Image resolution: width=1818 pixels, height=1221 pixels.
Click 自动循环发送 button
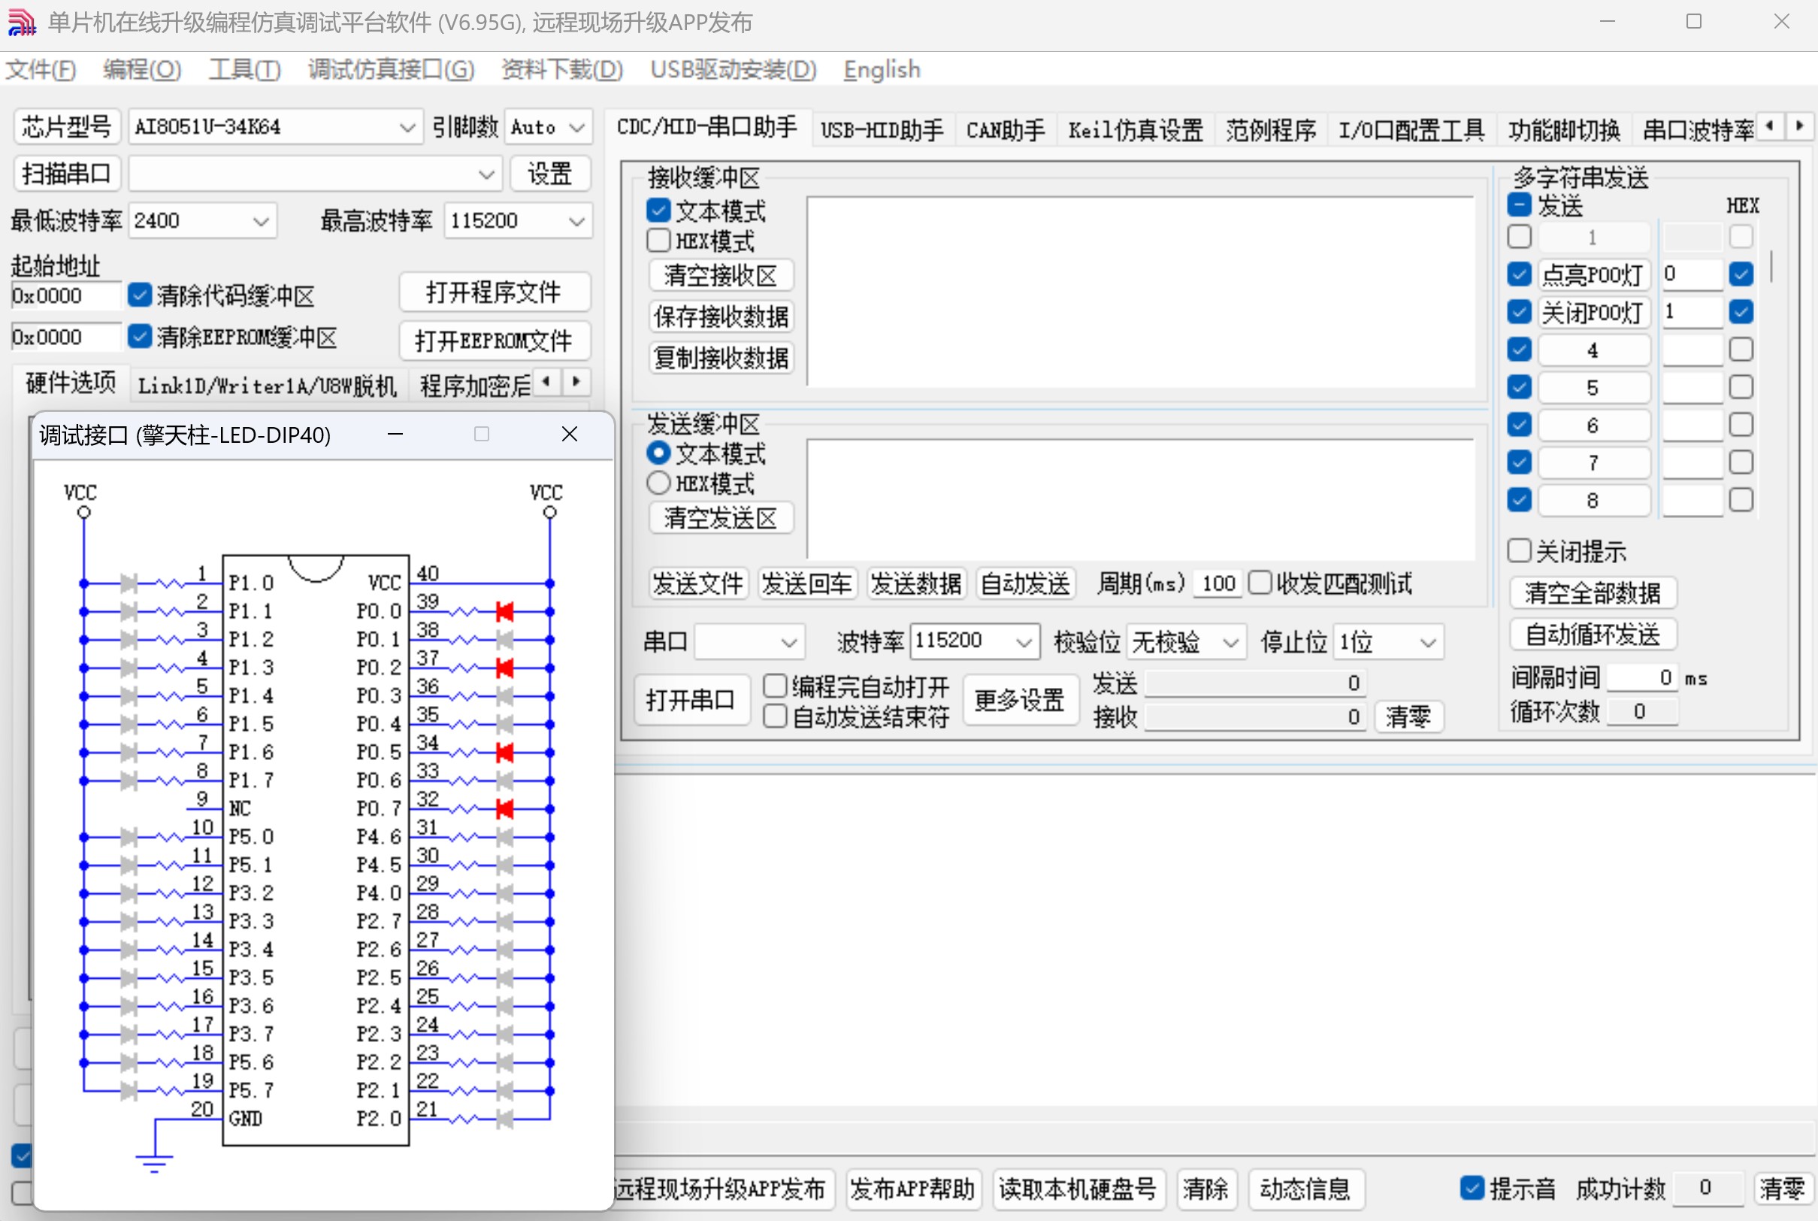click(x=1593, y=635)
